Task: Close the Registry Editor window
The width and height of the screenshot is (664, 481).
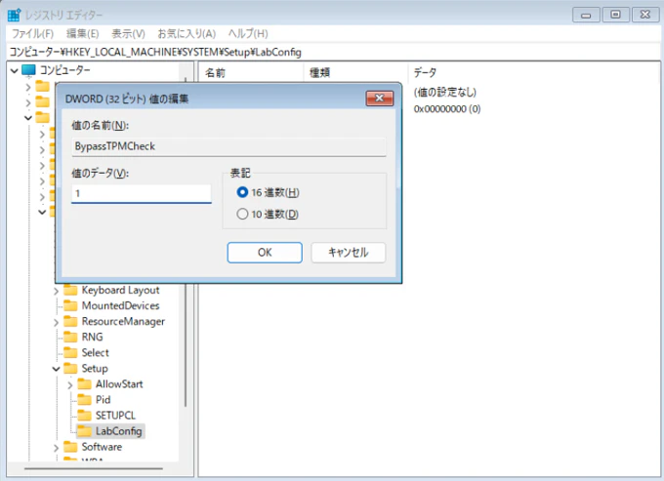Action: pos(644,15)
